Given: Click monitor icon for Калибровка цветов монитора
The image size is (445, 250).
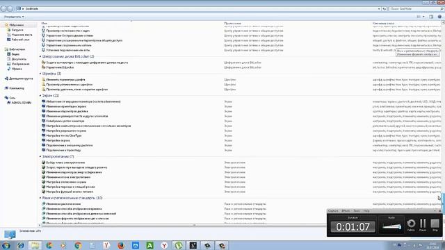Looking at the screenshot, I should click(x=43, y=121).
